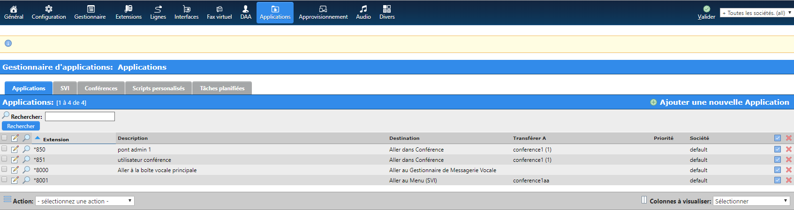Screen dimensions: 794x210
Task: Click 'conference1aa' transfer cell
Action: pos(531,180)
